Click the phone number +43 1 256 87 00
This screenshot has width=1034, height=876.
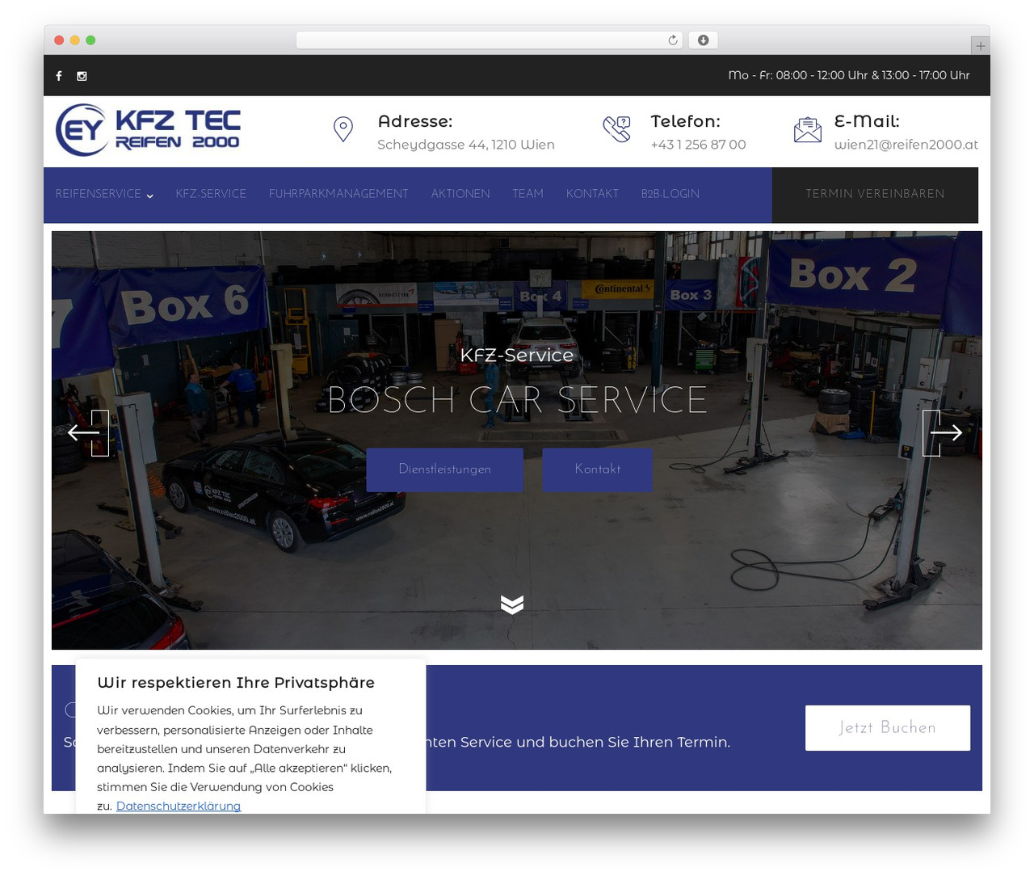[x=698, y=145]
